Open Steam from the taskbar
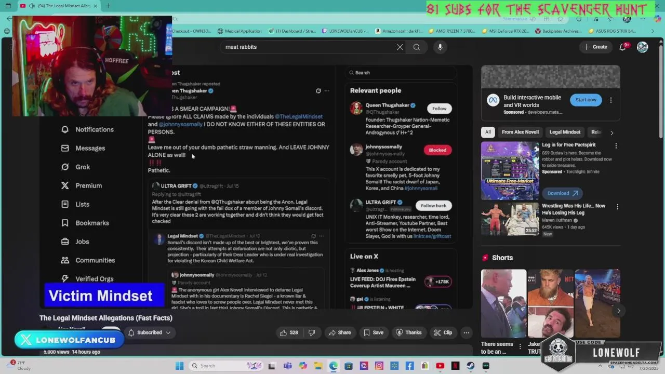Image resolution: width=665 pixels, height=374 pixels. [x=471, y=366]
